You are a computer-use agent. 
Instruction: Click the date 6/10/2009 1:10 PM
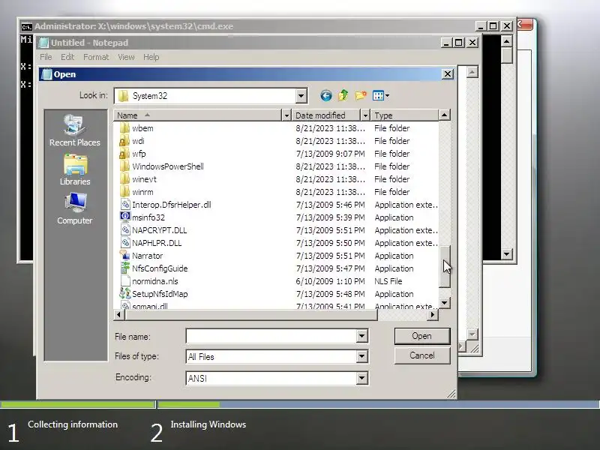[x=330, y=281]
